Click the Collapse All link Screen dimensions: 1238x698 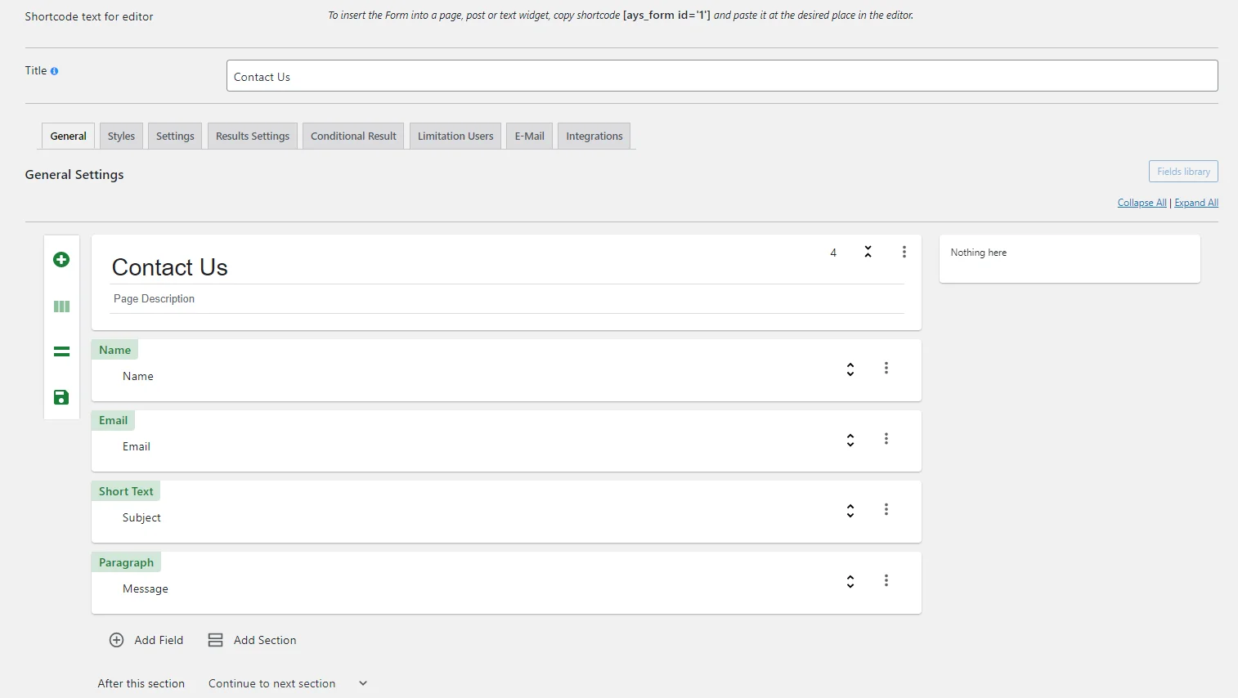coord(1142,203)
